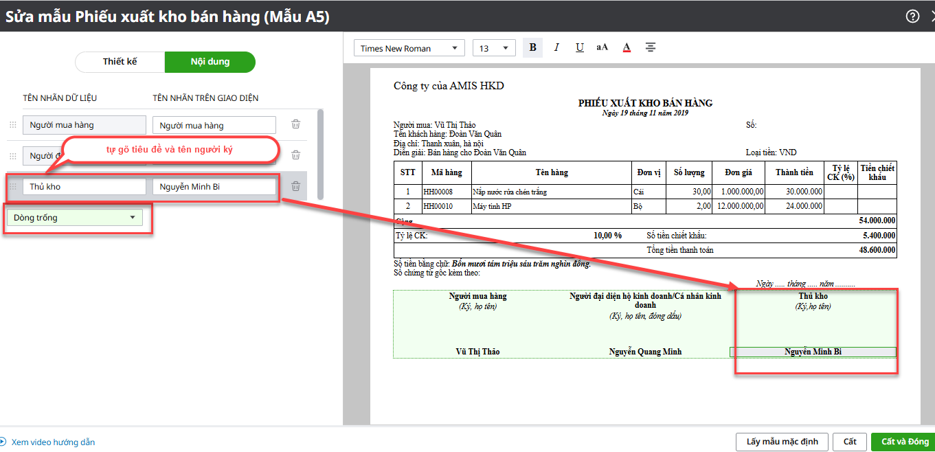
Task: Delete the Người mua hàng row
Action: click(x=295, y=124)
